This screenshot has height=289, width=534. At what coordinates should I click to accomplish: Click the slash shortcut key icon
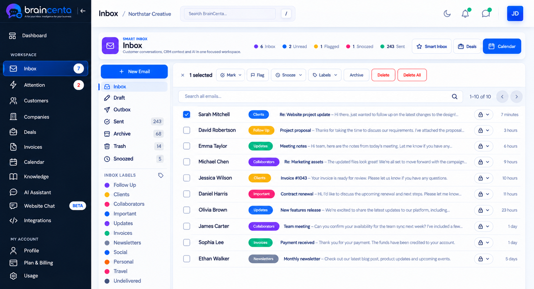(x=286, y=13)
